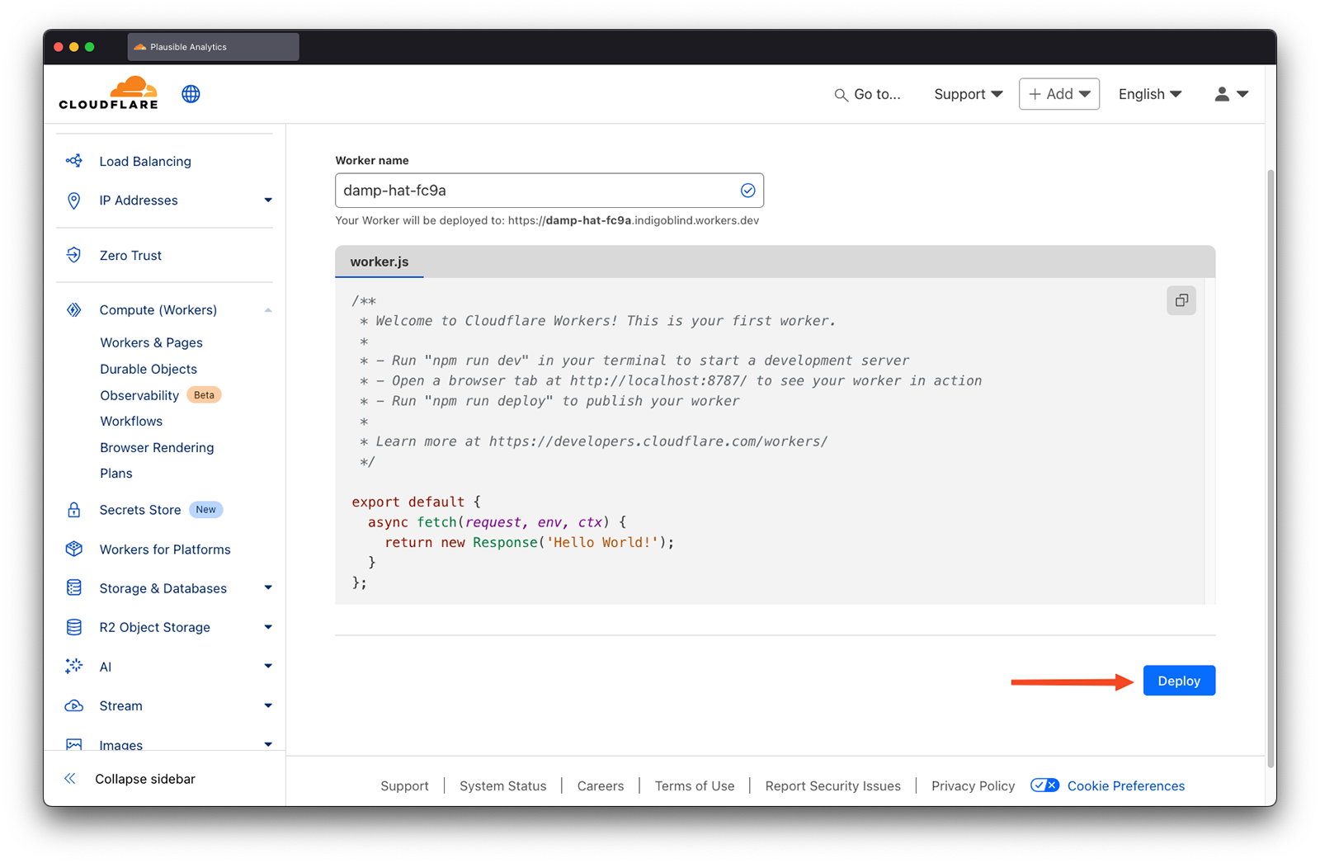
Task: Select the Load Balancing icon
Action: (x=74, y=161)
